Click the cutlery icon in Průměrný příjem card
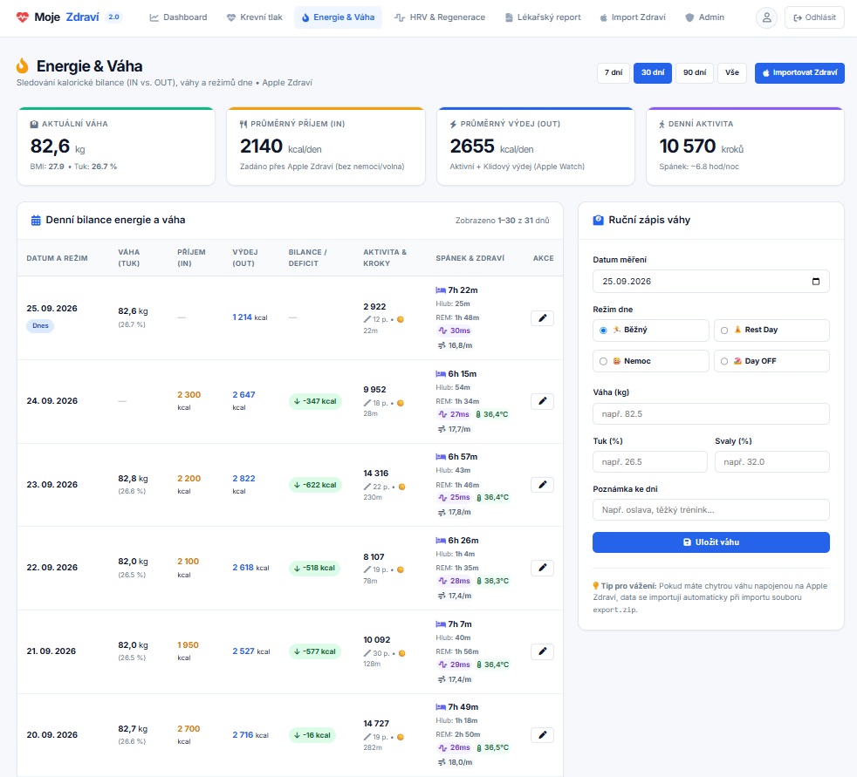857x777 pixels. click(243, 124)
